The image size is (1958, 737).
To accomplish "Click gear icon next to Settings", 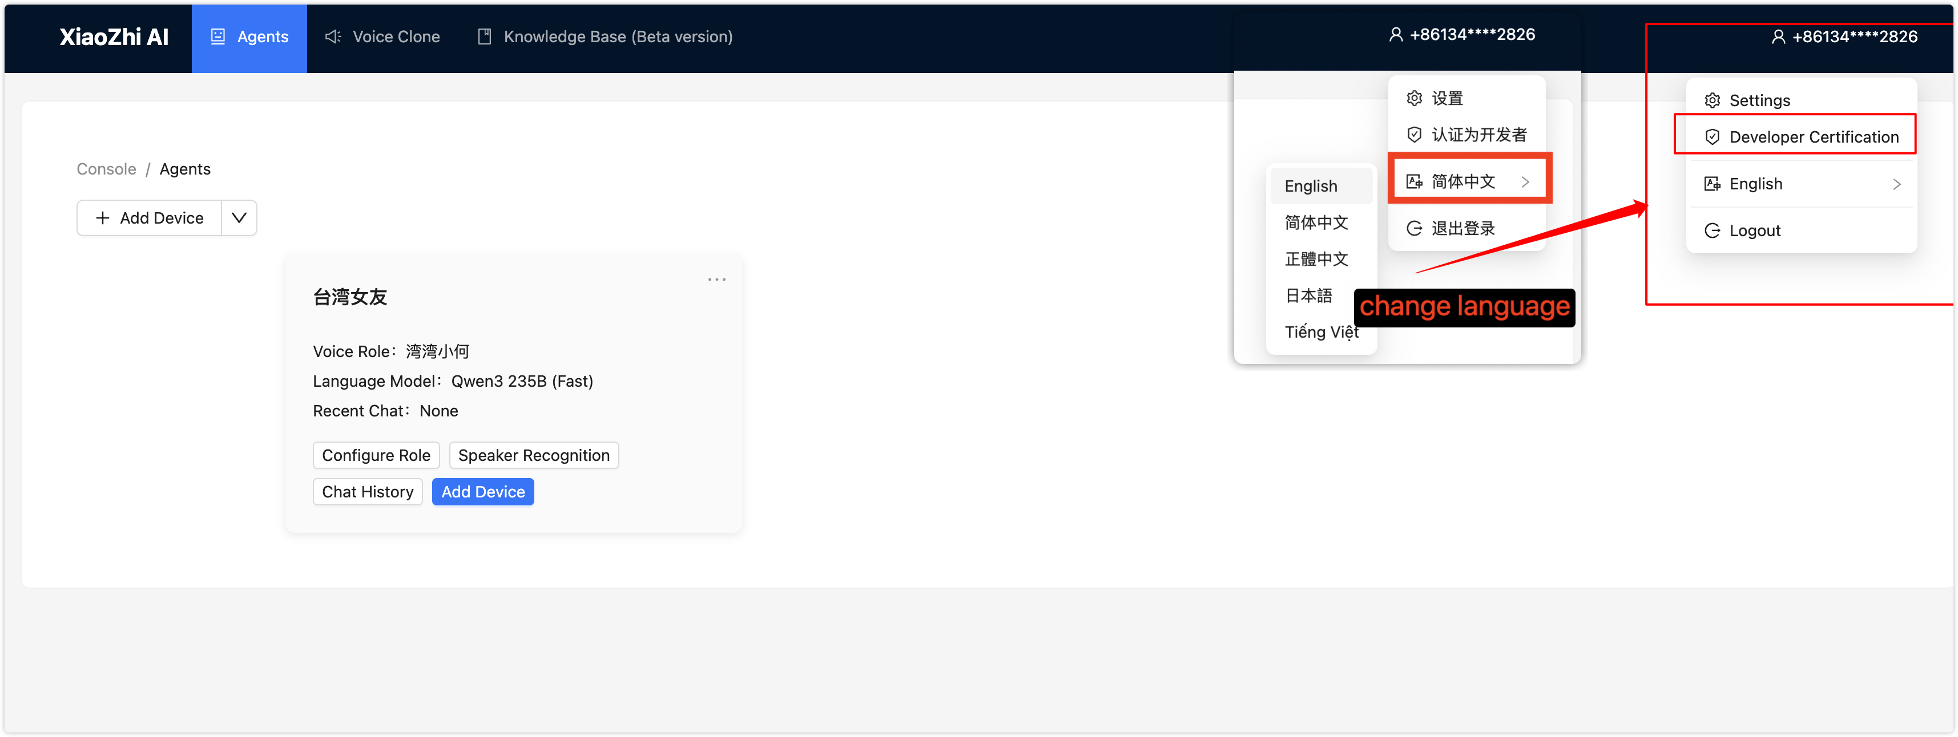I will point(1713,100).
